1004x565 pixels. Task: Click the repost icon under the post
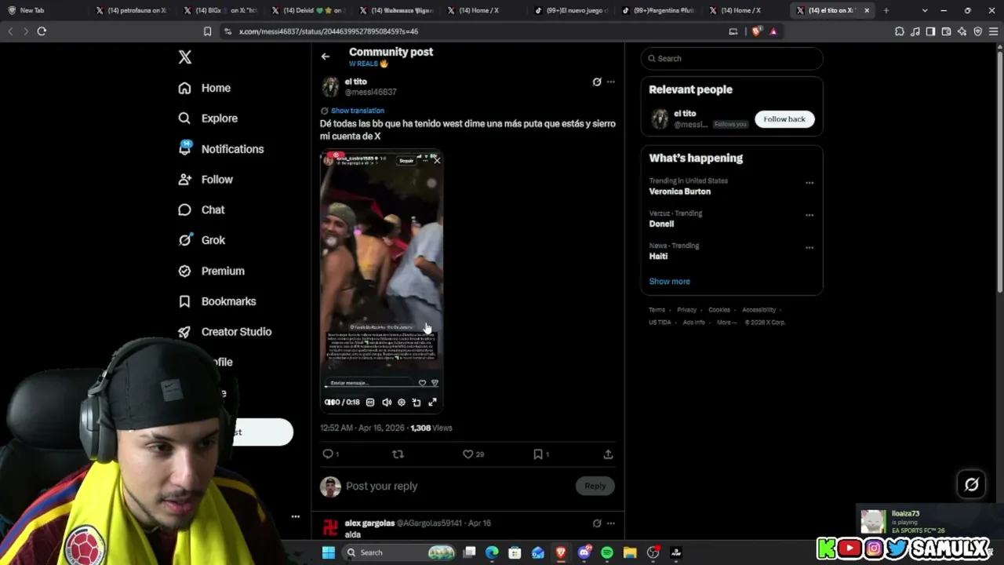[398, 454]
